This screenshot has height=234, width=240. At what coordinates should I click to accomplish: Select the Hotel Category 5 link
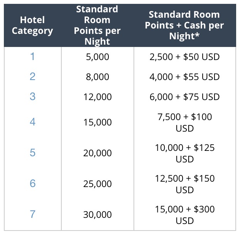[32, 153]
